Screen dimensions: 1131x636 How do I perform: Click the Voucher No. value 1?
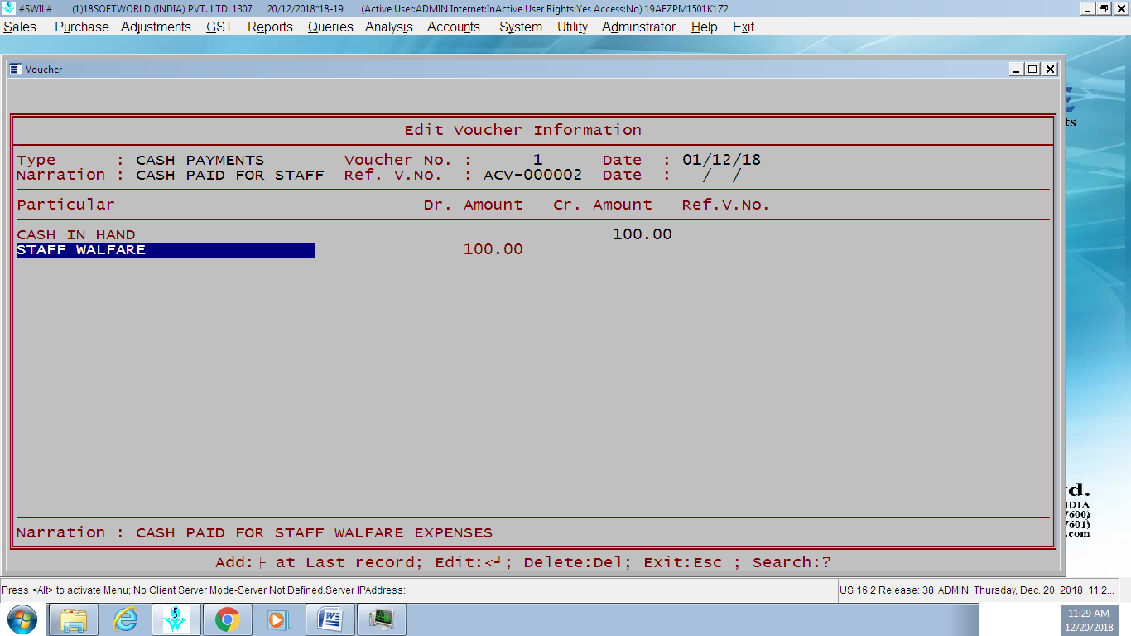(538, 160)
